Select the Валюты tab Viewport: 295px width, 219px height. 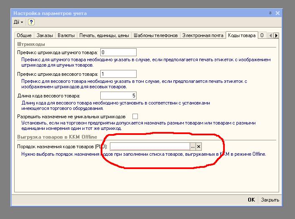point(66,36)
